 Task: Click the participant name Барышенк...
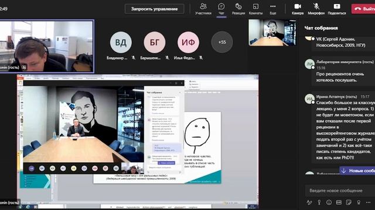[x=151, y=58]
